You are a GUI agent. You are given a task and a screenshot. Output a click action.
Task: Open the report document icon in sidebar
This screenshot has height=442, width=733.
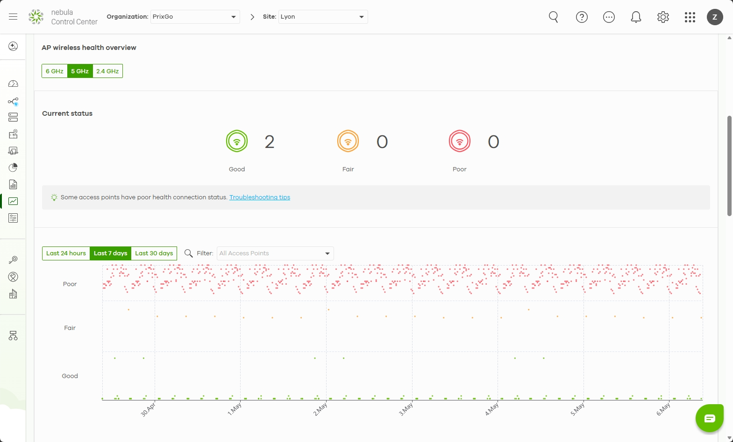tap(13, 184)
